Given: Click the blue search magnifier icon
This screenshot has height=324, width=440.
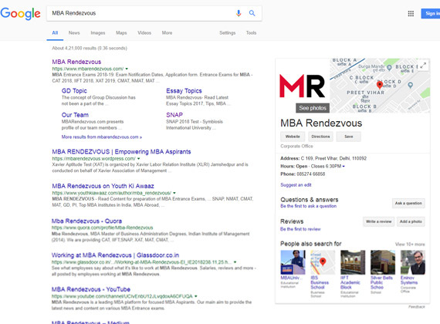Looking at the screenshot, I should (252, 13).
